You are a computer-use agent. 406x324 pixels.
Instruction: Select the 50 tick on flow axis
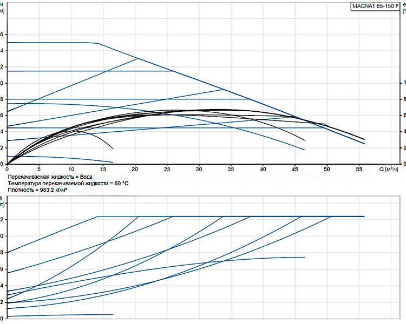(327, 169)
